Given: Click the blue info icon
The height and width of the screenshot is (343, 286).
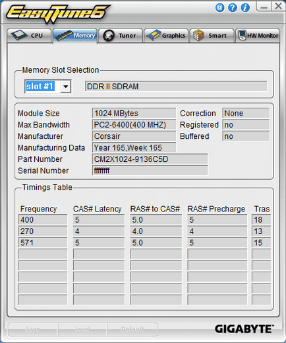Looking at the screenshot, I should coord(245,8).
